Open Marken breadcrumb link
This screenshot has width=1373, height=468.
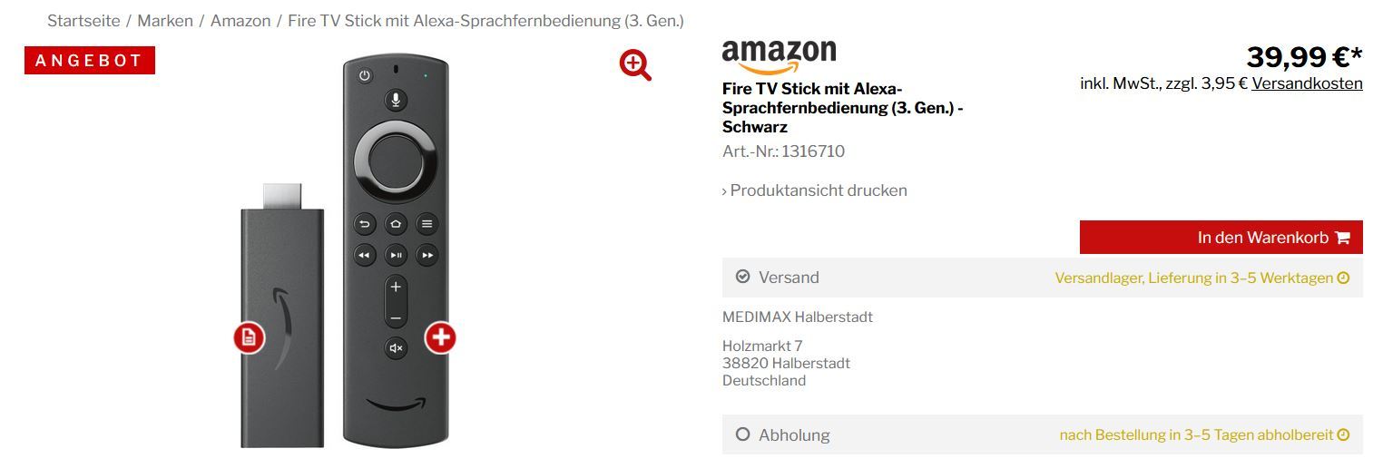[x=165, y=21]
